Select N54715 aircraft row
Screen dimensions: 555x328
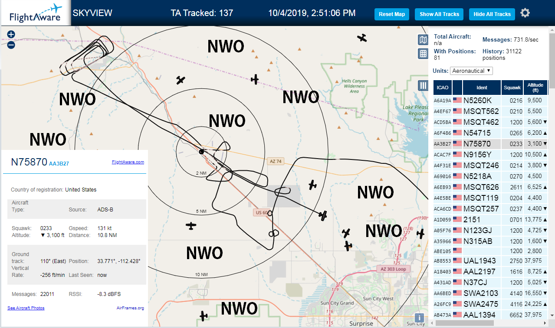(x=491, y=133)
